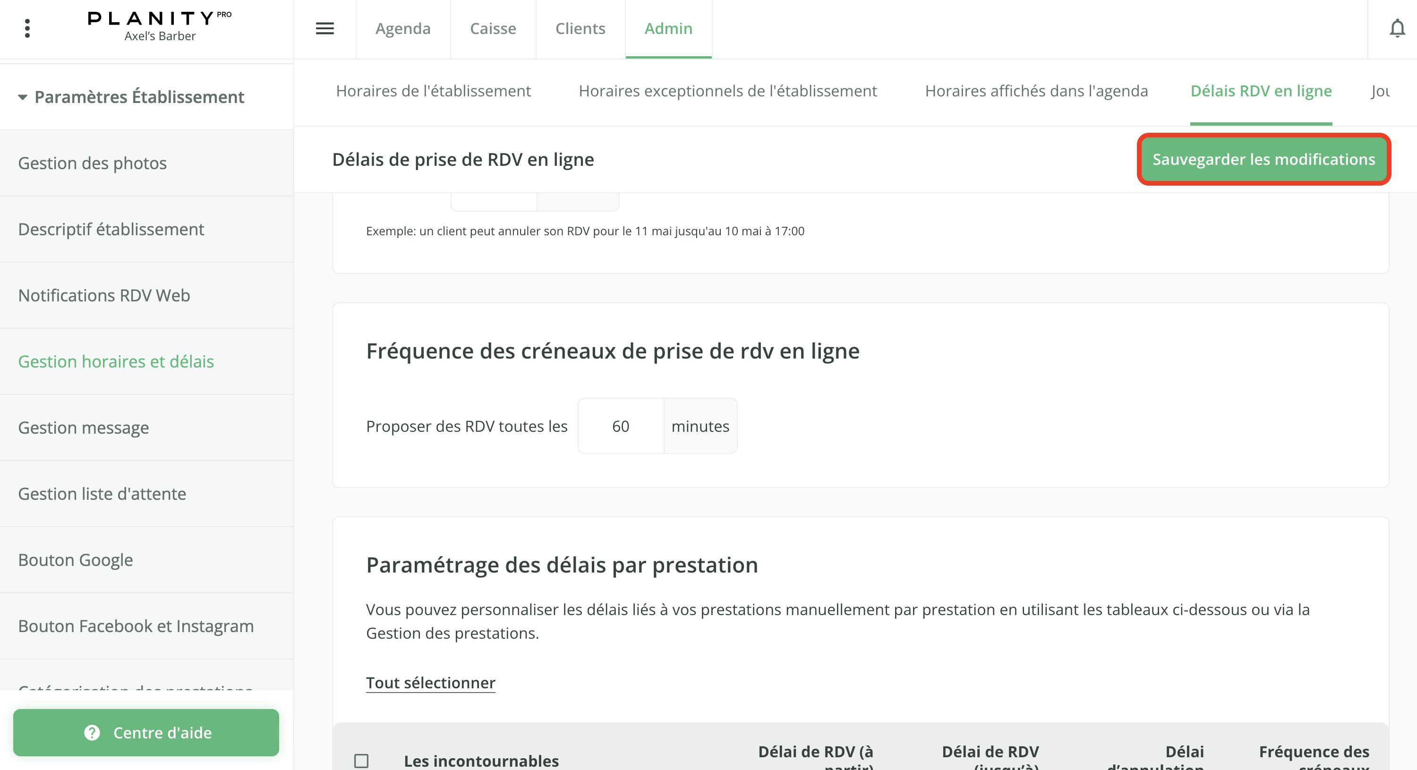The height and width of the screenshot is (770, 1417).
Task: Click the Tout sélectionner link
Action: click(430, 683)
